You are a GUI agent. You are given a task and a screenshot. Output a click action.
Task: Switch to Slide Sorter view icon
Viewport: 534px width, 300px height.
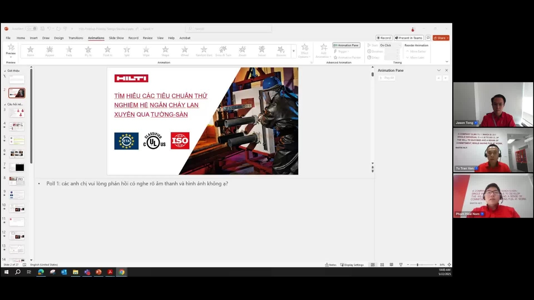click(x=382, y=265)
